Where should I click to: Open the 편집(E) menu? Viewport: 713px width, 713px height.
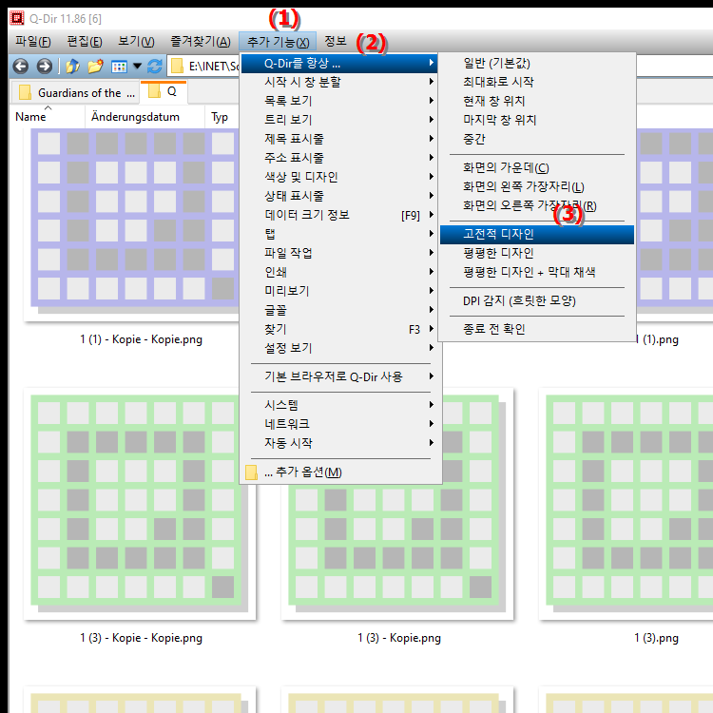[x=85, y=42]
